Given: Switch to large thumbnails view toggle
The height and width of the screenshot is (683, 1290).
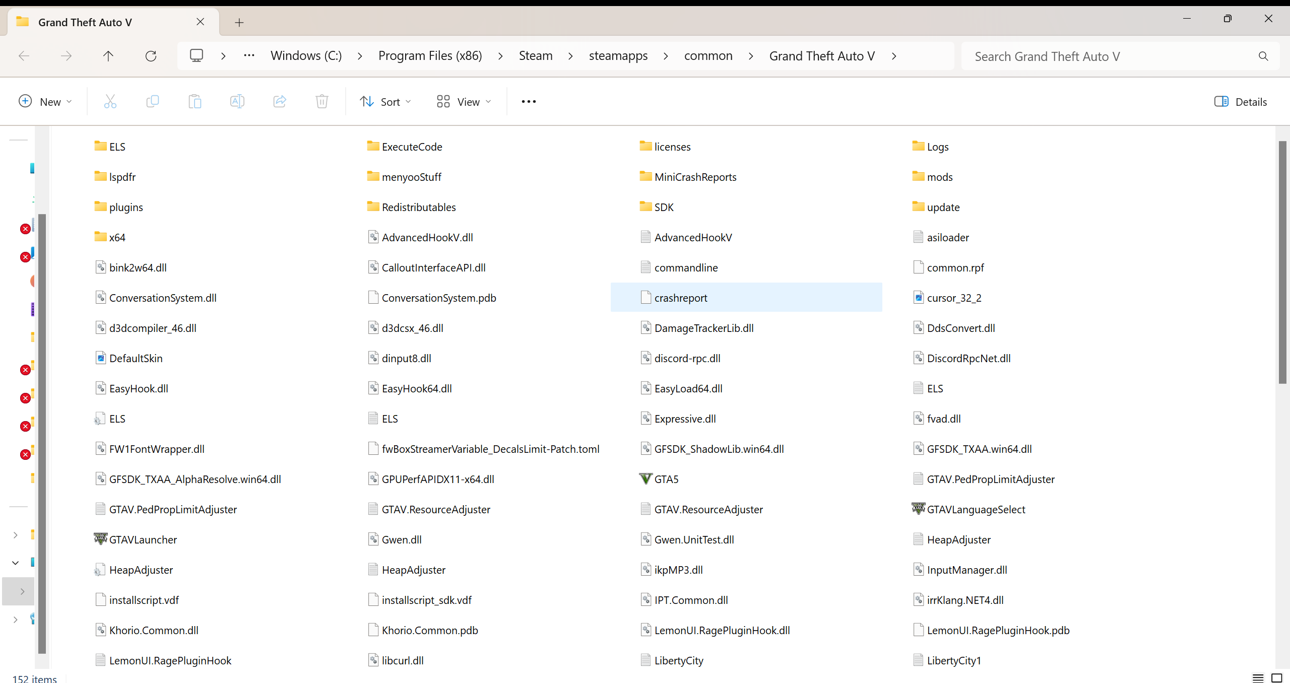Looking at the screenshot, I should pyautogui.click(x=1276, y=678).
